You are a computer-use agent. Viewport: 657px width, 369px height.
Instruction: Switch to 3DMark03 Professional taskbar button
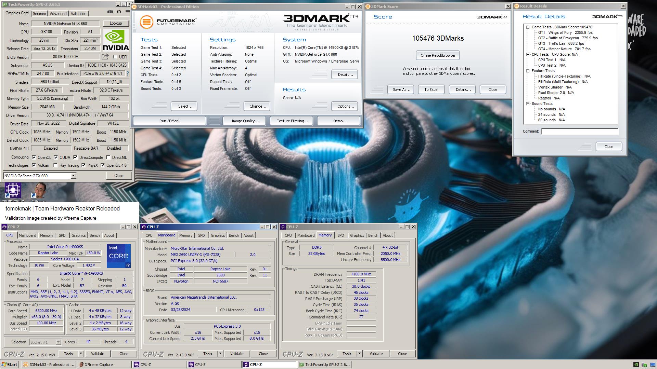click(x=48, y=365)
